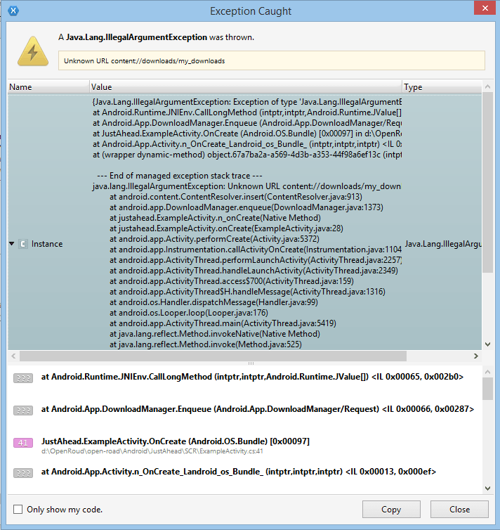500x530 pixels.
Task: Click the Handler.dispatchMessage(Handler.java:99) line
Action: pos(213,302)
